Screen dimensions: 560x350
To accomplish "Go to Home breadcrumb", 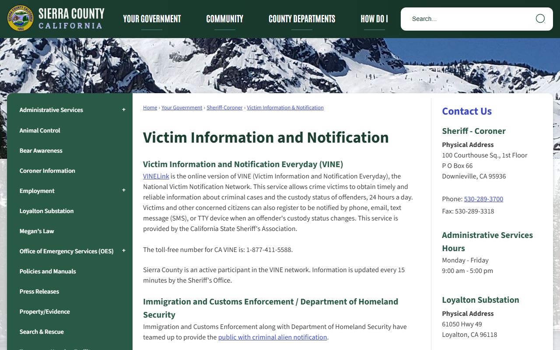I will [150, 108].
